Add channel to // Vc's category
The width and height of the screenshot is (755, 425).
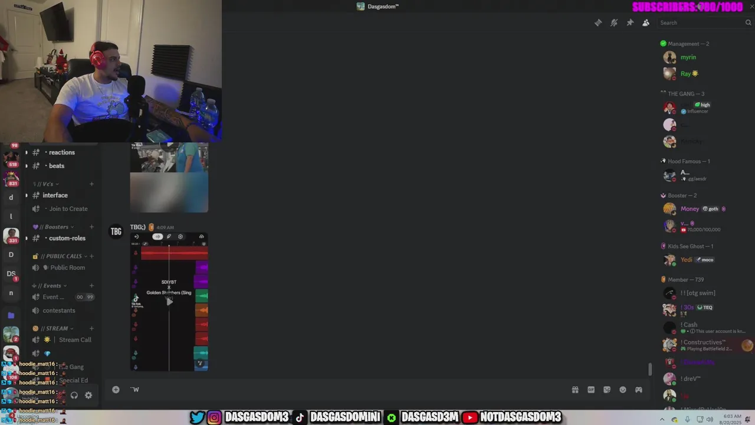click(x=91, y=184)
